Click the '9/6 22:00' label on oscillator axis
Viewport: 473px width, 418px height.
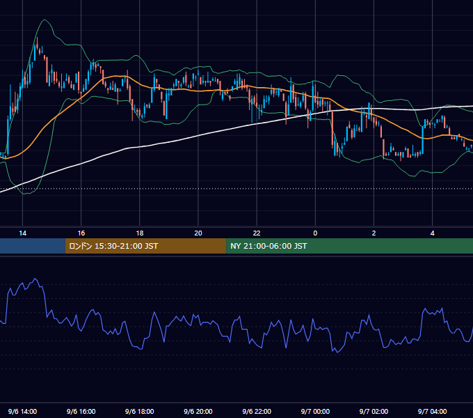tap(257, 411)
